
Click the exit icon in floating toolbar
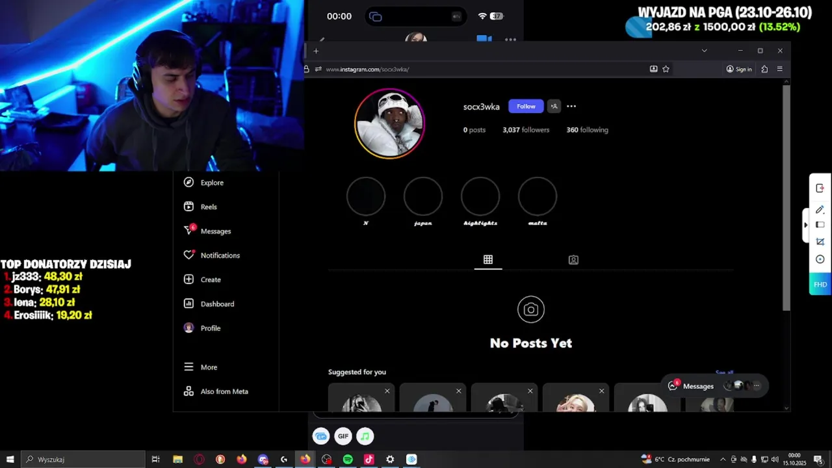click(820, 188)
